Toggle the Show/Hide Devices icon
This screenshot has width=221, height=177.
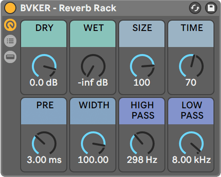coord(10,57)
